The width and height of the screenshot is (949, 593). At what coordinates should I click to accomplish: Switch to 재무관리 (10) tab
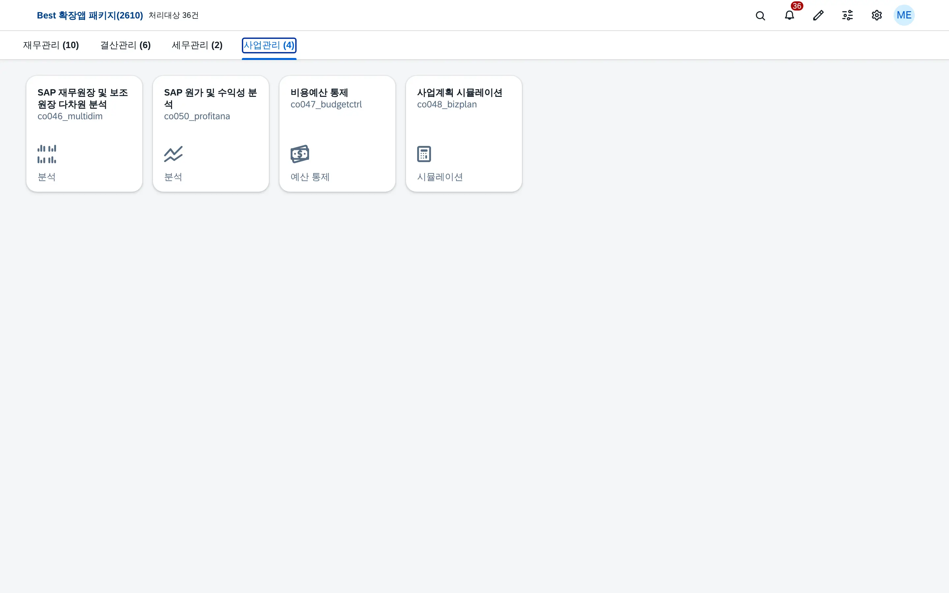[51, 45]
